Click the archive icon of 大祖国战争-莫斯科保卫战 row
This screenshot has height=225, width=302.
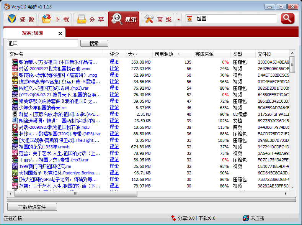click(x=15, y=140)
